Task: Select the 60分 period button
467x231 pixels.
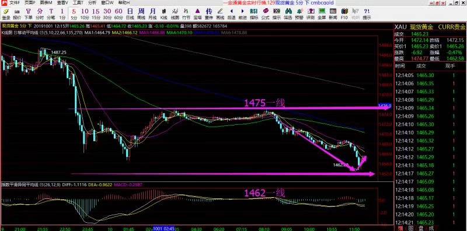Action: [x=119, y=13]
